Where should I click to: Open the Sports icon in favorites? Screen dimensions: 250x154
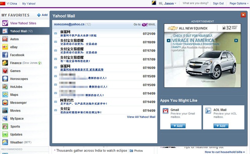point(5,126)
